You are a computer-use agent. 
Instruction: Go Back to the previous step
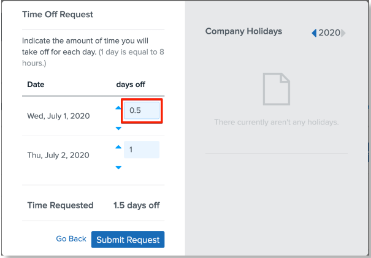click(x=71, y=239)
